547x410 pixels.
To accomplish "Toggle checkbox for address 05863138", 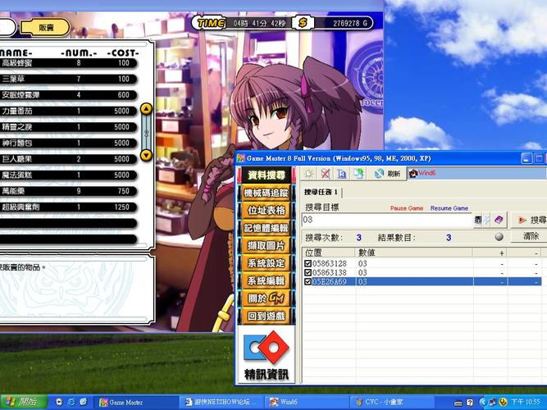I will point(308,272).
